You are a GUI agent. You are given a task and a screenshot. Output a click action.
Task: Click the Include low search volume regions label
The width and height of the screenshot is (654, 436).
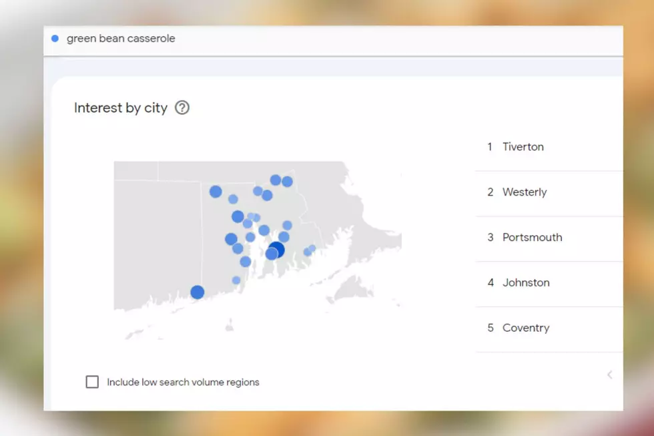pyautogui.click(x=183, y=382)
